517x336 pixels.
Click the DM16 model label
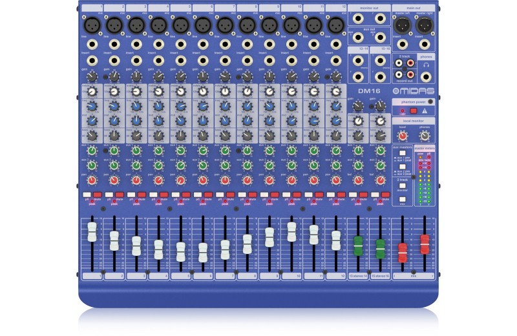click(369, 91)
